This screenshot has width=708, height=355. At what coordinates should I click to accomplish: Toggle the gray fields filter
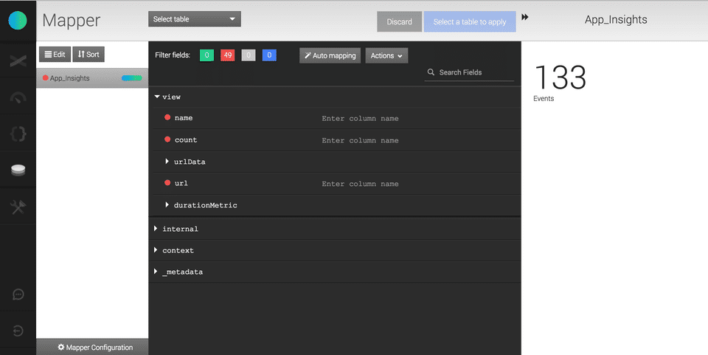click(x=249, y=55)
